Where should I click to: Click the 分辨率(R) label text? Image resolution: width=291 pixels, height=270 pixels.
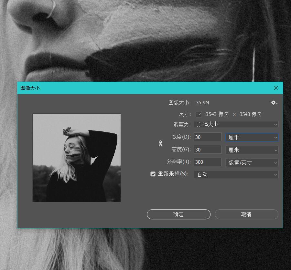click(179, 162)
